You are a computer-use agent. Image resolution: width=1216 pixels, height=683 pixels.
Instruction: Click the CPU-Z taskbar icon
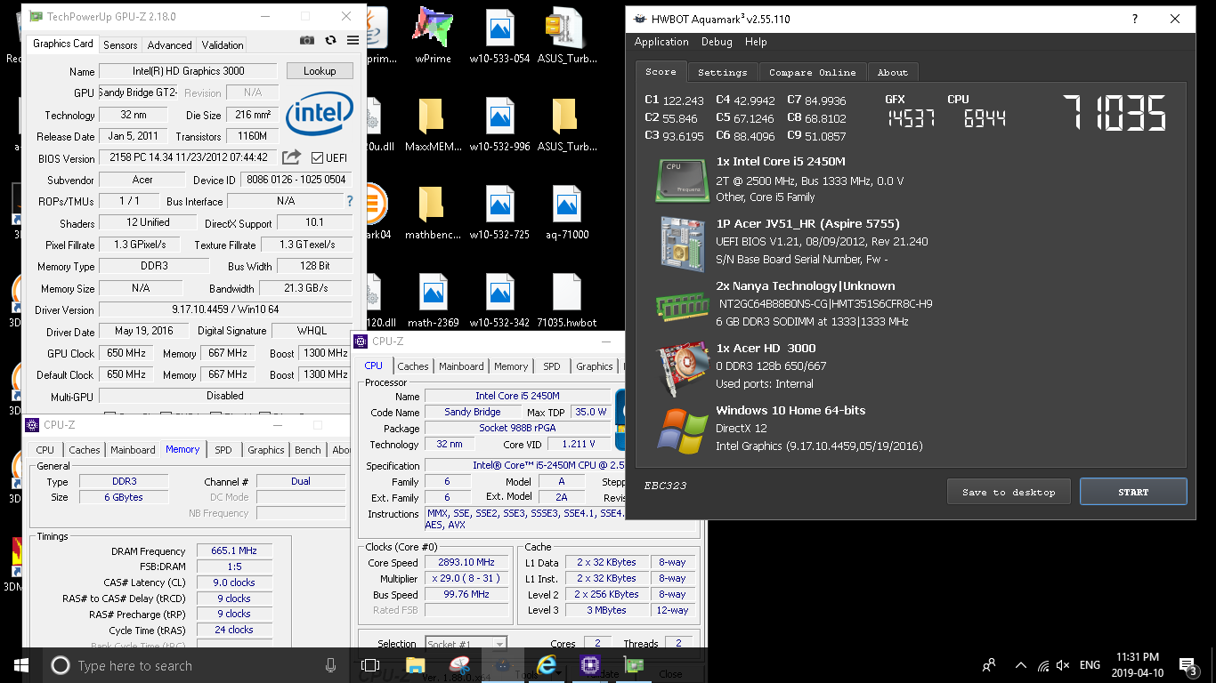click(x=589, y=665)
